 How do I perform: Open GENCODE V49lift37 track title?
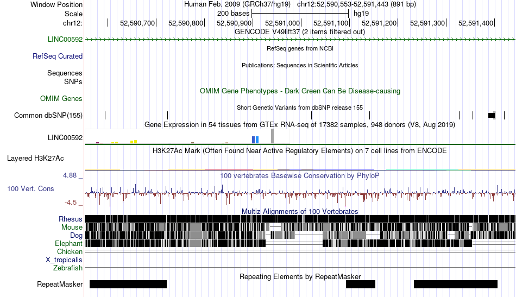pyautogui.click(x=300, y=32)
